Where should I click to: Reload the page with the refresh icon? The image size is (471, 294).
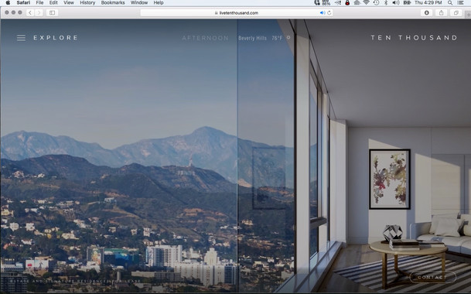tap(329, 13)
